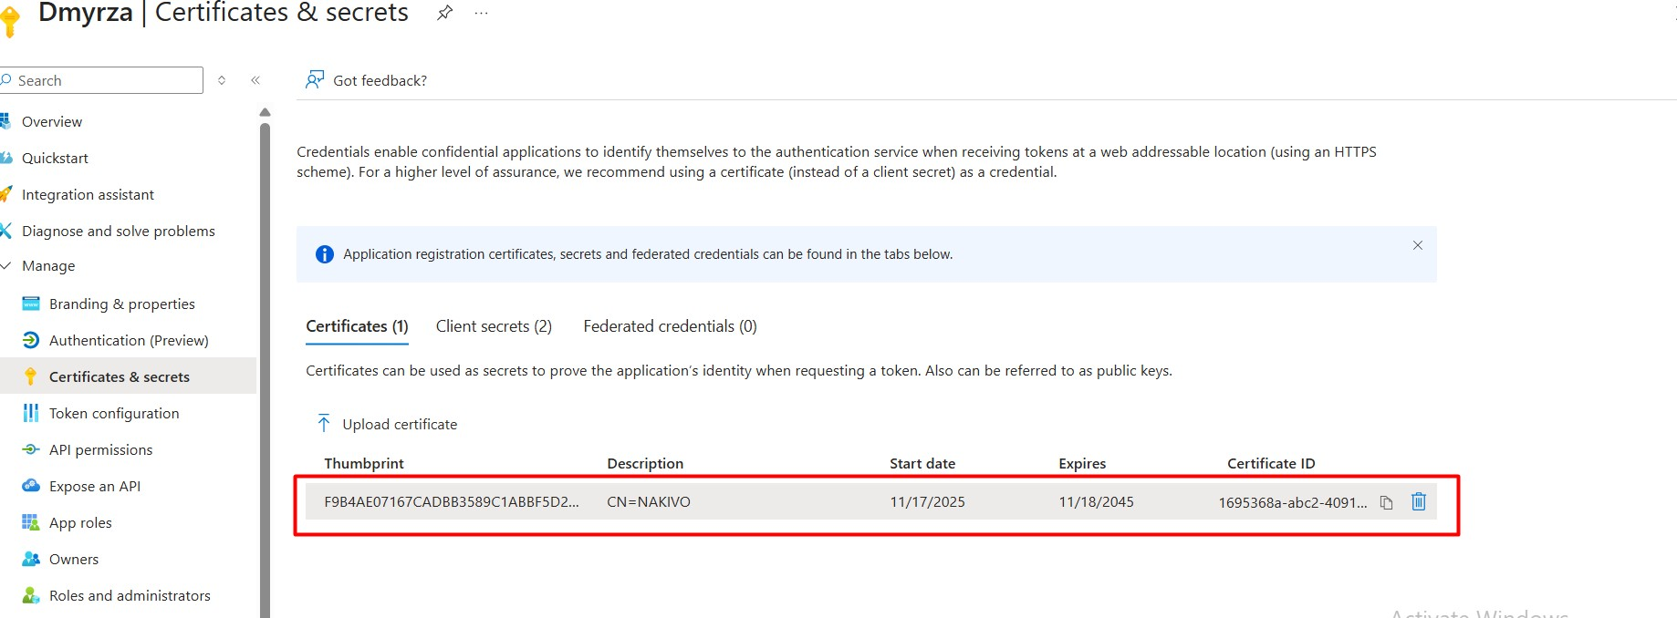1677x618 pixels.
Task: Click the Got feedback icon
Action: (315, 80)
